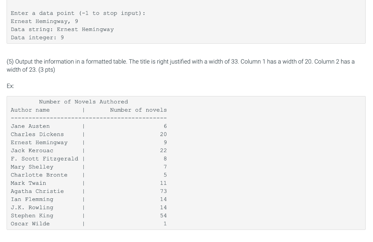Click the 'Ernest Hemingway, 9' input line
The height and width of the screenshot is (242, 373).
44,21
